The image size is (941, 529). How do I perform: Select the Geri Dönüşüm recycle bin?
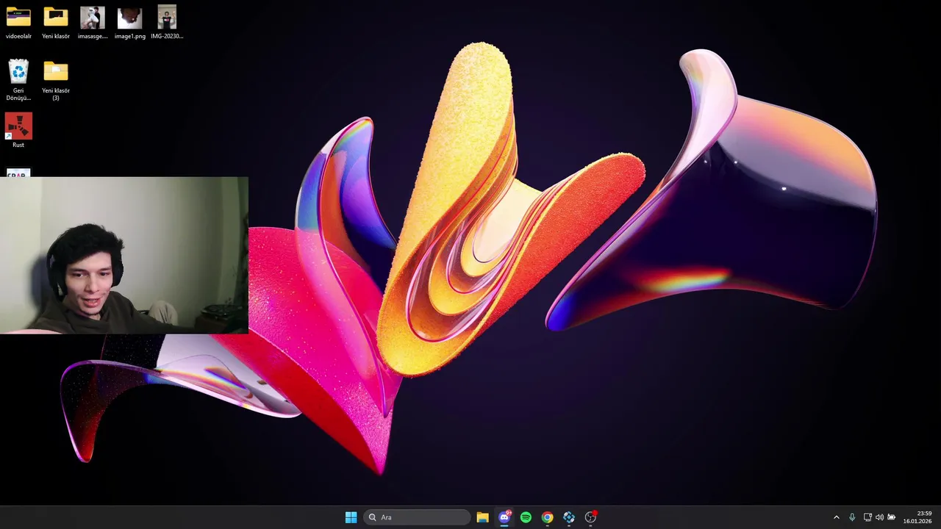pyautogui.click(x=18, y=80)
